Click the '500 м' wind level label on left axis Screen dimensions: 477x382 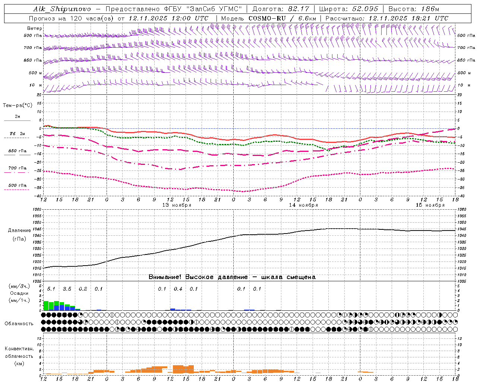point(35,73)
